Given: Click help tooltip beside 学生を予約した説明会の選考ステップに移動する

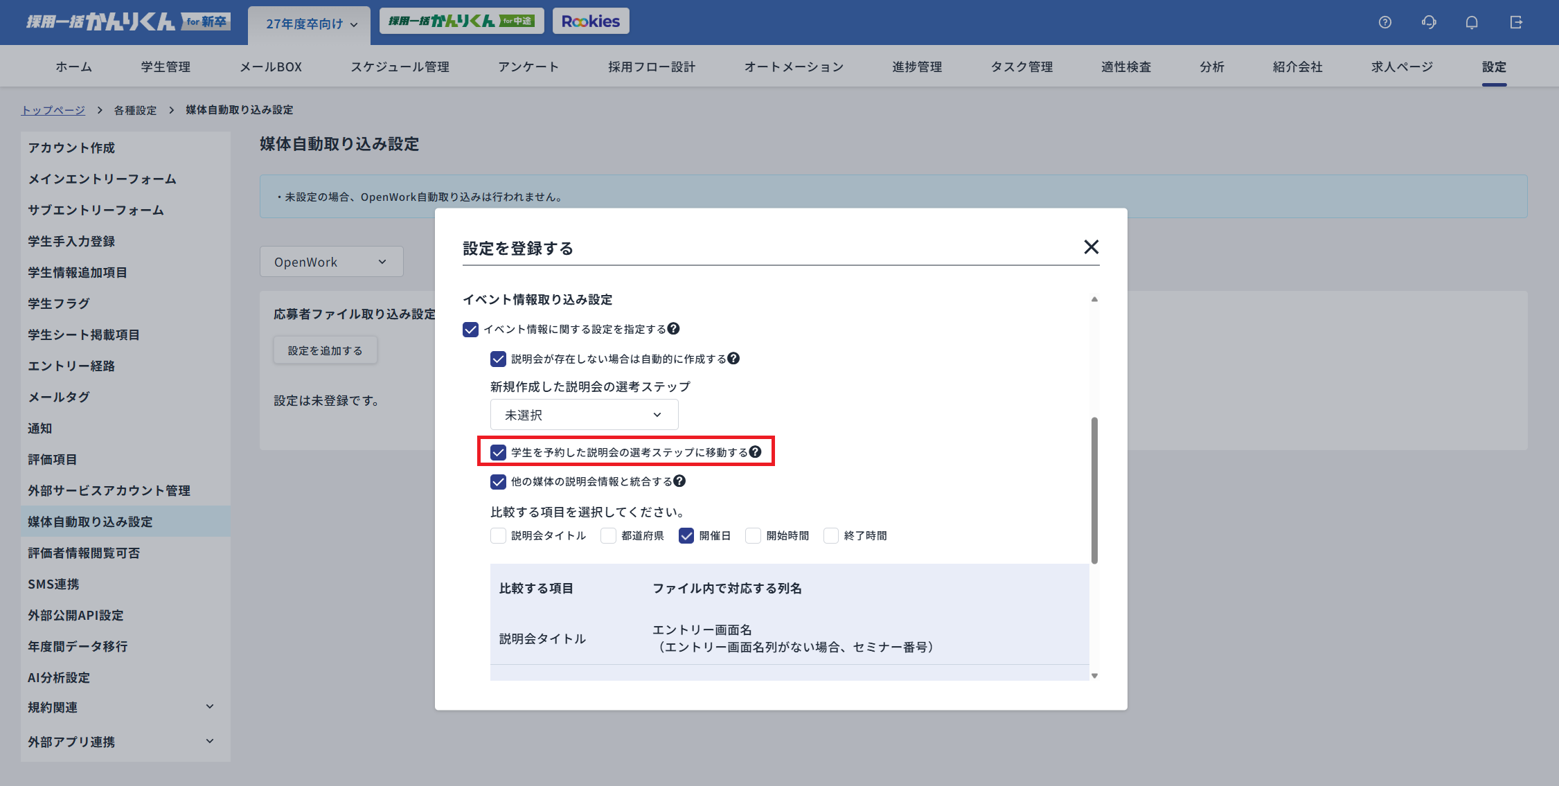Looking at the screenshot, I should [x=755, y=452].
